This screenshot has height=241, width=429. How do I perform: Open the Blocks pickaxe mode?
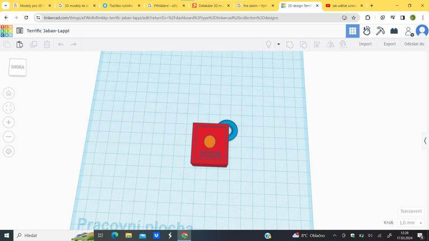tap(380, 31)
